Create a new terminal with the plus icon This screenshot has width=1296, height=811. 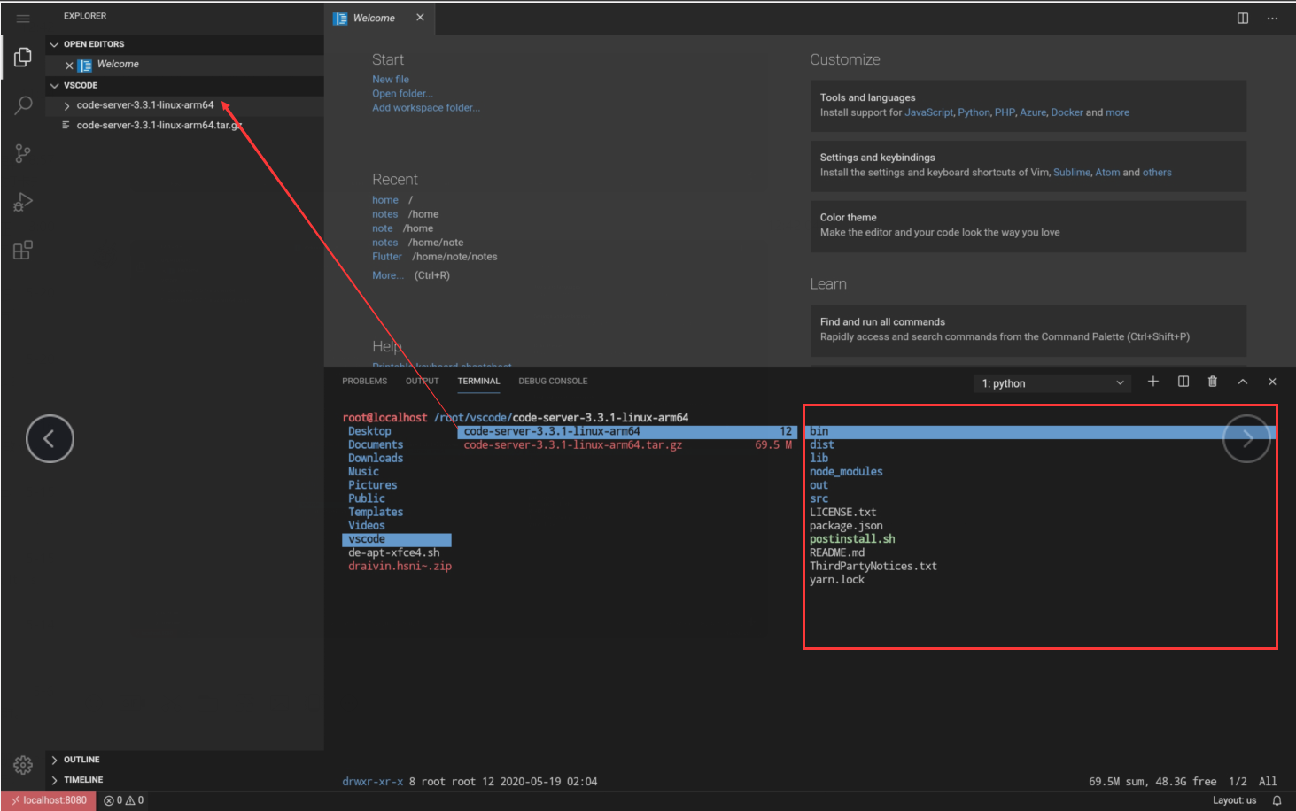tap(1153, 382)
